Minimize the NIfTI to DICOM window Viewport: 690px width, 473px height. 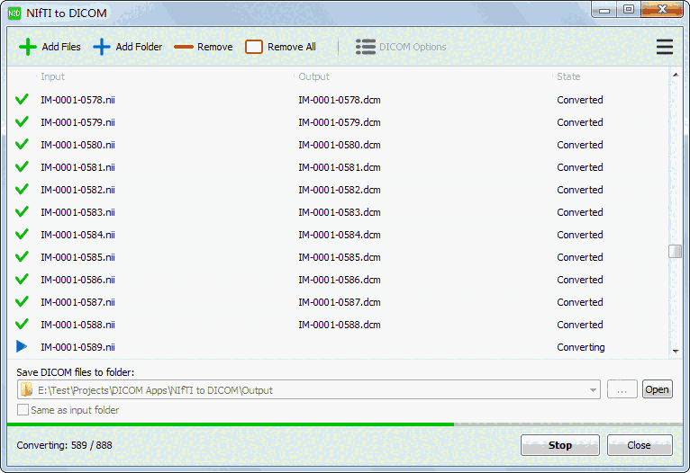coord(604,10)
